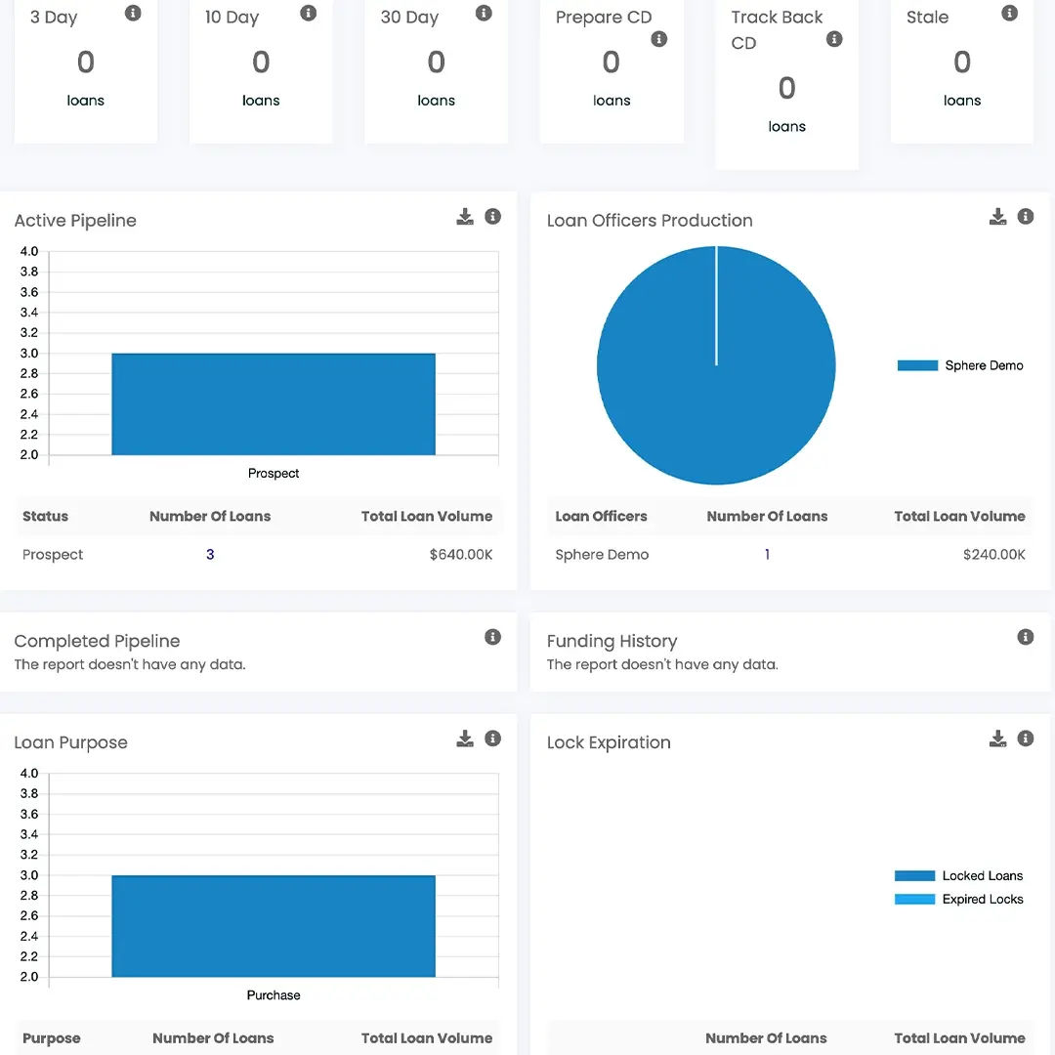Click Funding History info icon
1055x1055 pixels.
click(1026, 637)
